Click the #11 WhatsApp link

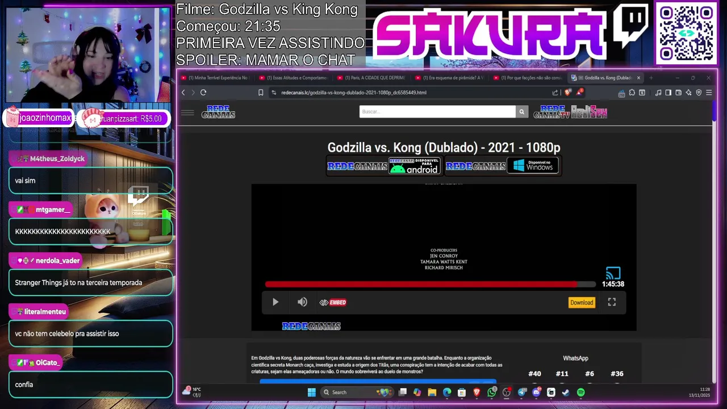tap(562, 374)
